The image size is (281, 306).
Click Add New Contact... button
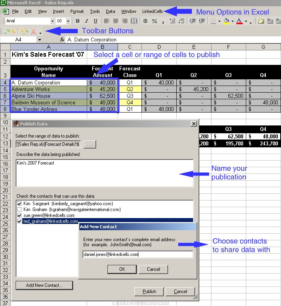click(44, 285)
